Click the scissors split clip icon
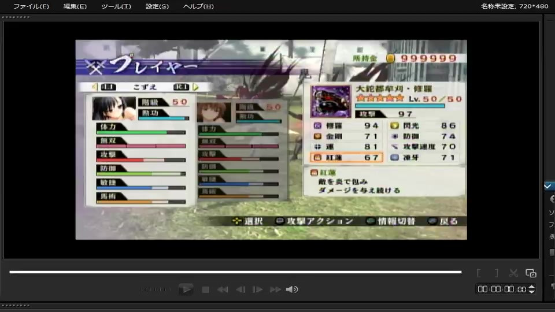Screen dimensions: 555x312 pyautogui.click(x=513, y=273)
